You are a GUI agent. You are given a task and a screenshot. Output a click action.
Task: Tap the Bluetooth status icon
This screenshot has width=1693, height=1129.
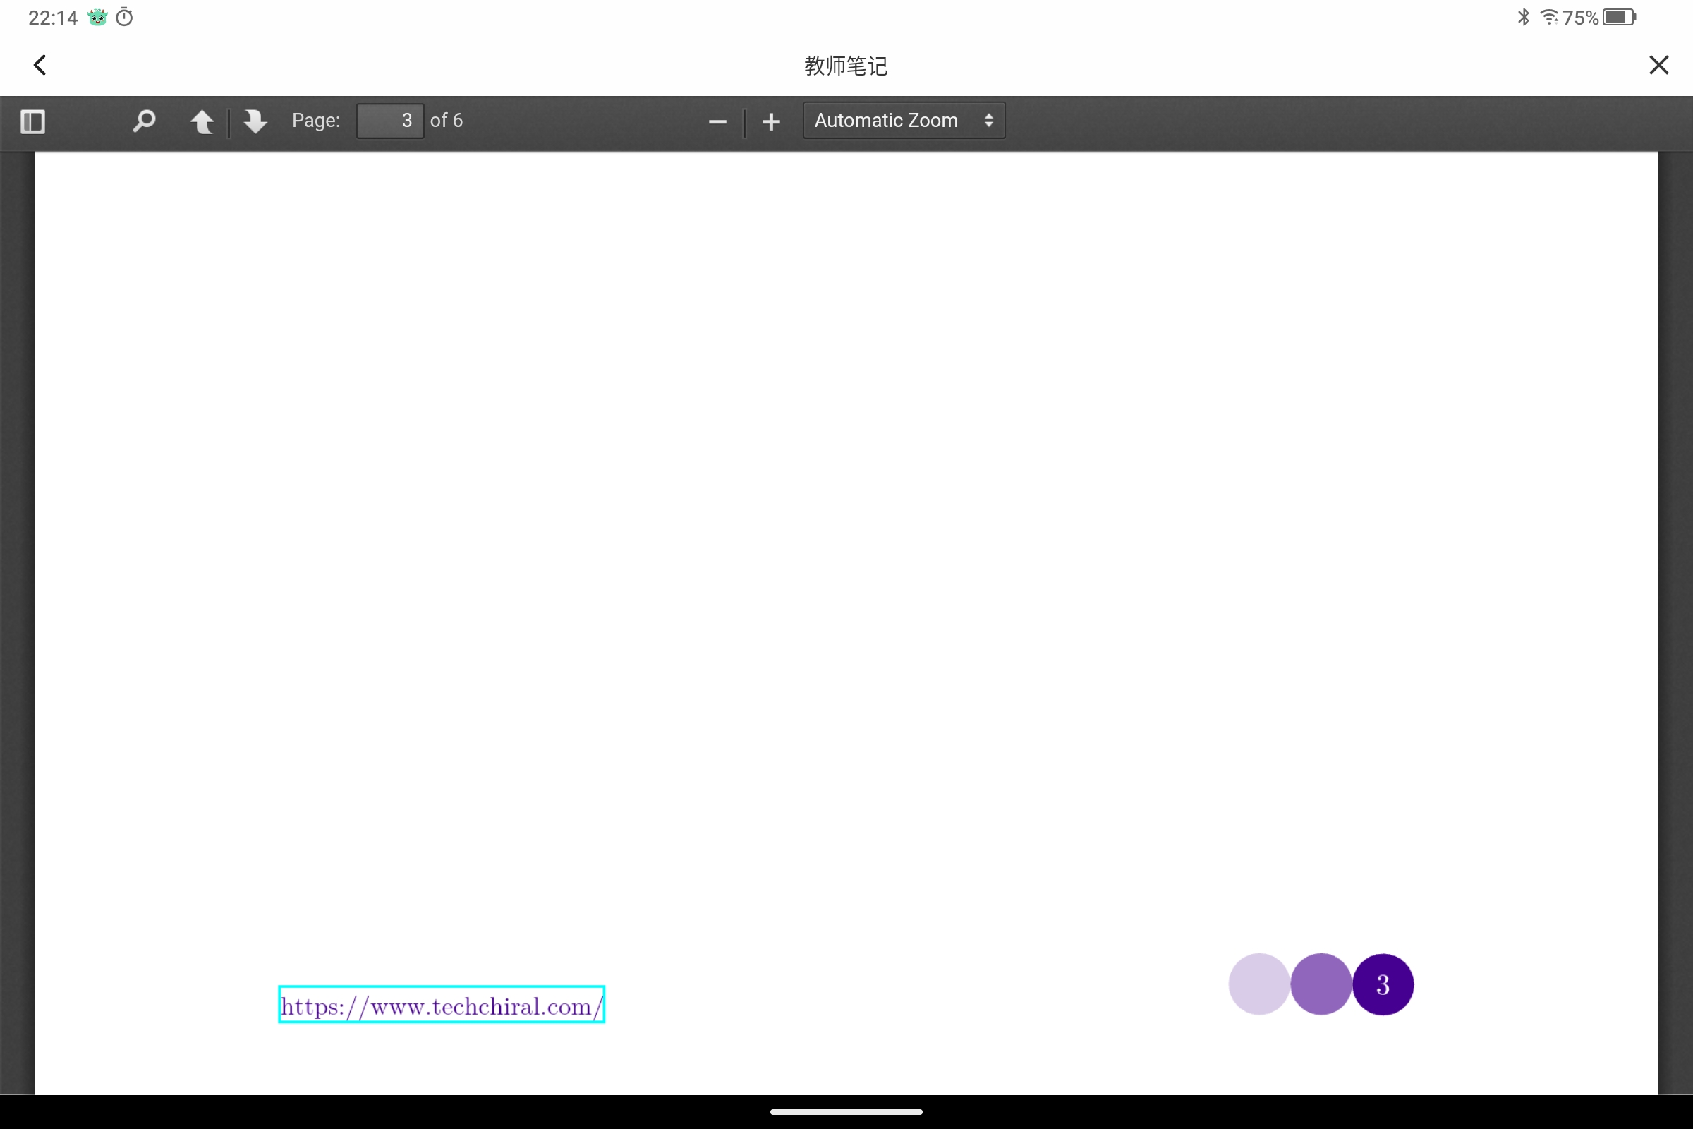click(x=1523, y=16)
